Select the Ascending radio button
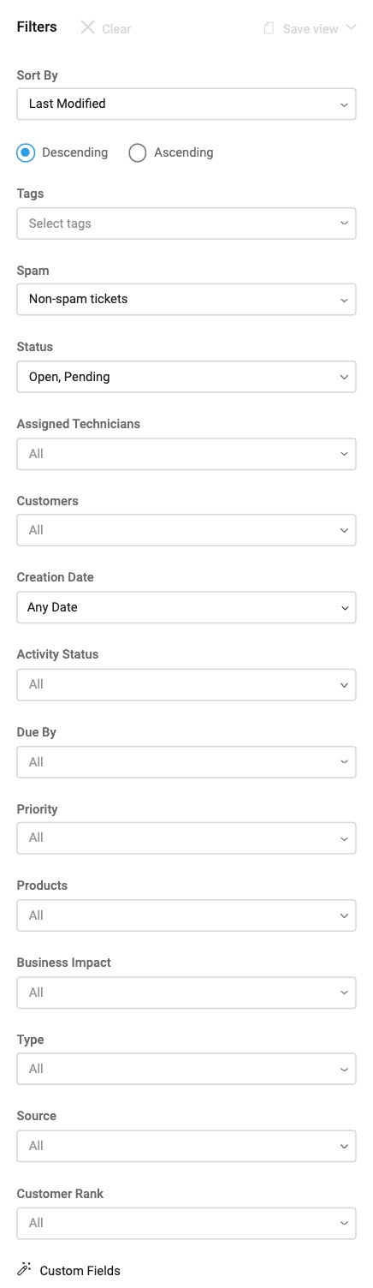The image size is (373, 1288). 138,153
